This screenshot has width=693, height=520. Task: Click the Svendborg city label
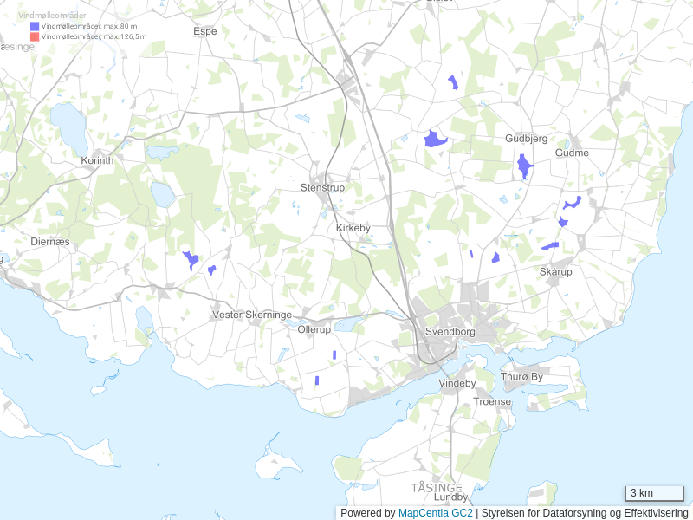pos(450,332)
